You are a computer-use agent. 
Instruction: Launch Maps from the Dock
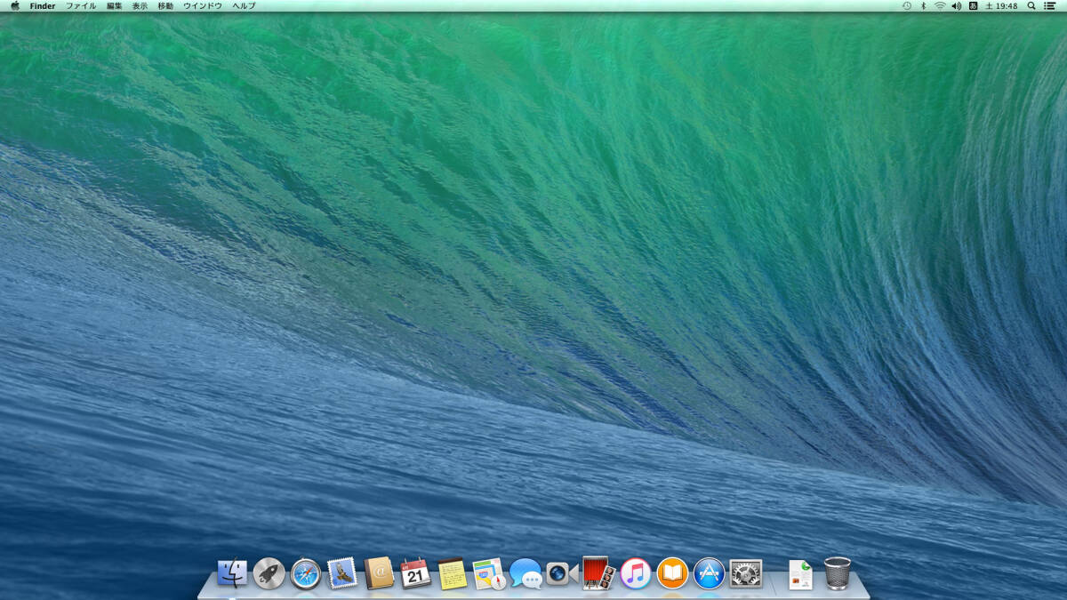[489, 573]
